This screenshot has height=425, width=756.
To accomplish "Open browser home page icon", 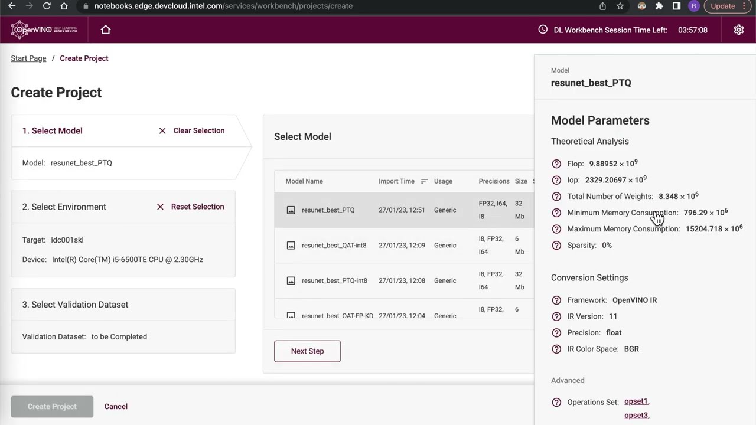I will tap(64, 6).
